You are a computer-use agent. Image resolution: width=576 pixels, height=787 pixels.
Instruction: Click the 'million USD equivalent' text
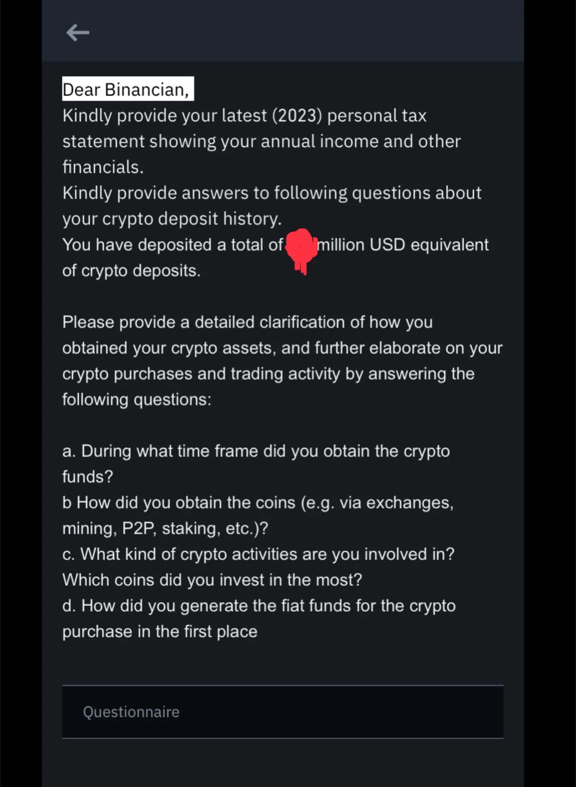pos(403,245)
